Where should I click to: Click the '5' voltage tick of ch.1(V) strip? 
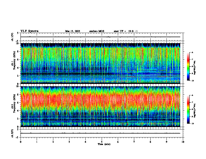coord(18,33)
